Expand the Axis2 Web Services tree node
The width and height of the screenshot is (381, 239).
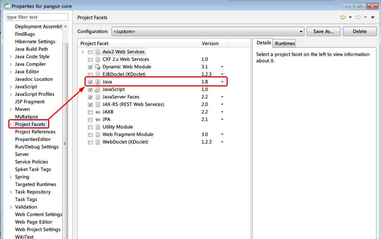[83, 52]
